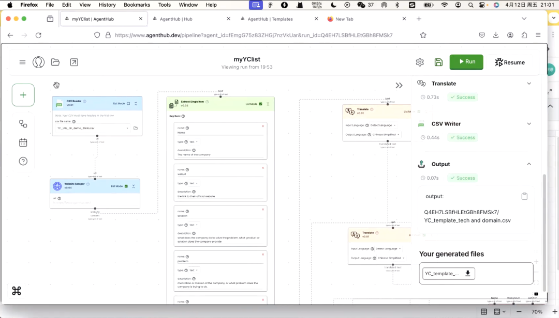Open the calendar scheduler icon
Screen dimensions: 559x318
pos(23,142)
